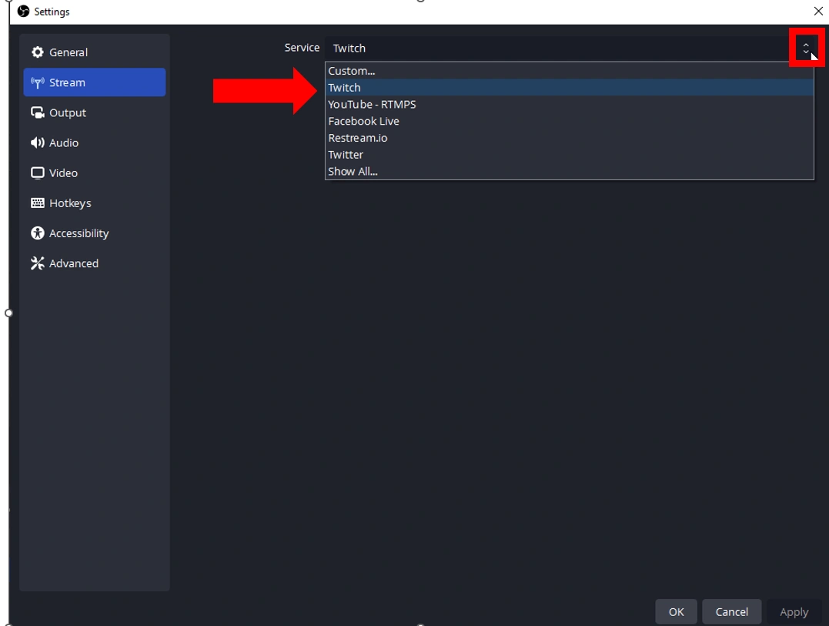Go to the Video settings category

(x=95, y=173)
